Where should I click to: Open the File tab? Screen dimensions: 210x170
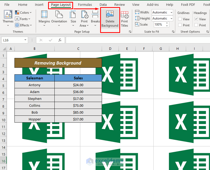[7, 5]
